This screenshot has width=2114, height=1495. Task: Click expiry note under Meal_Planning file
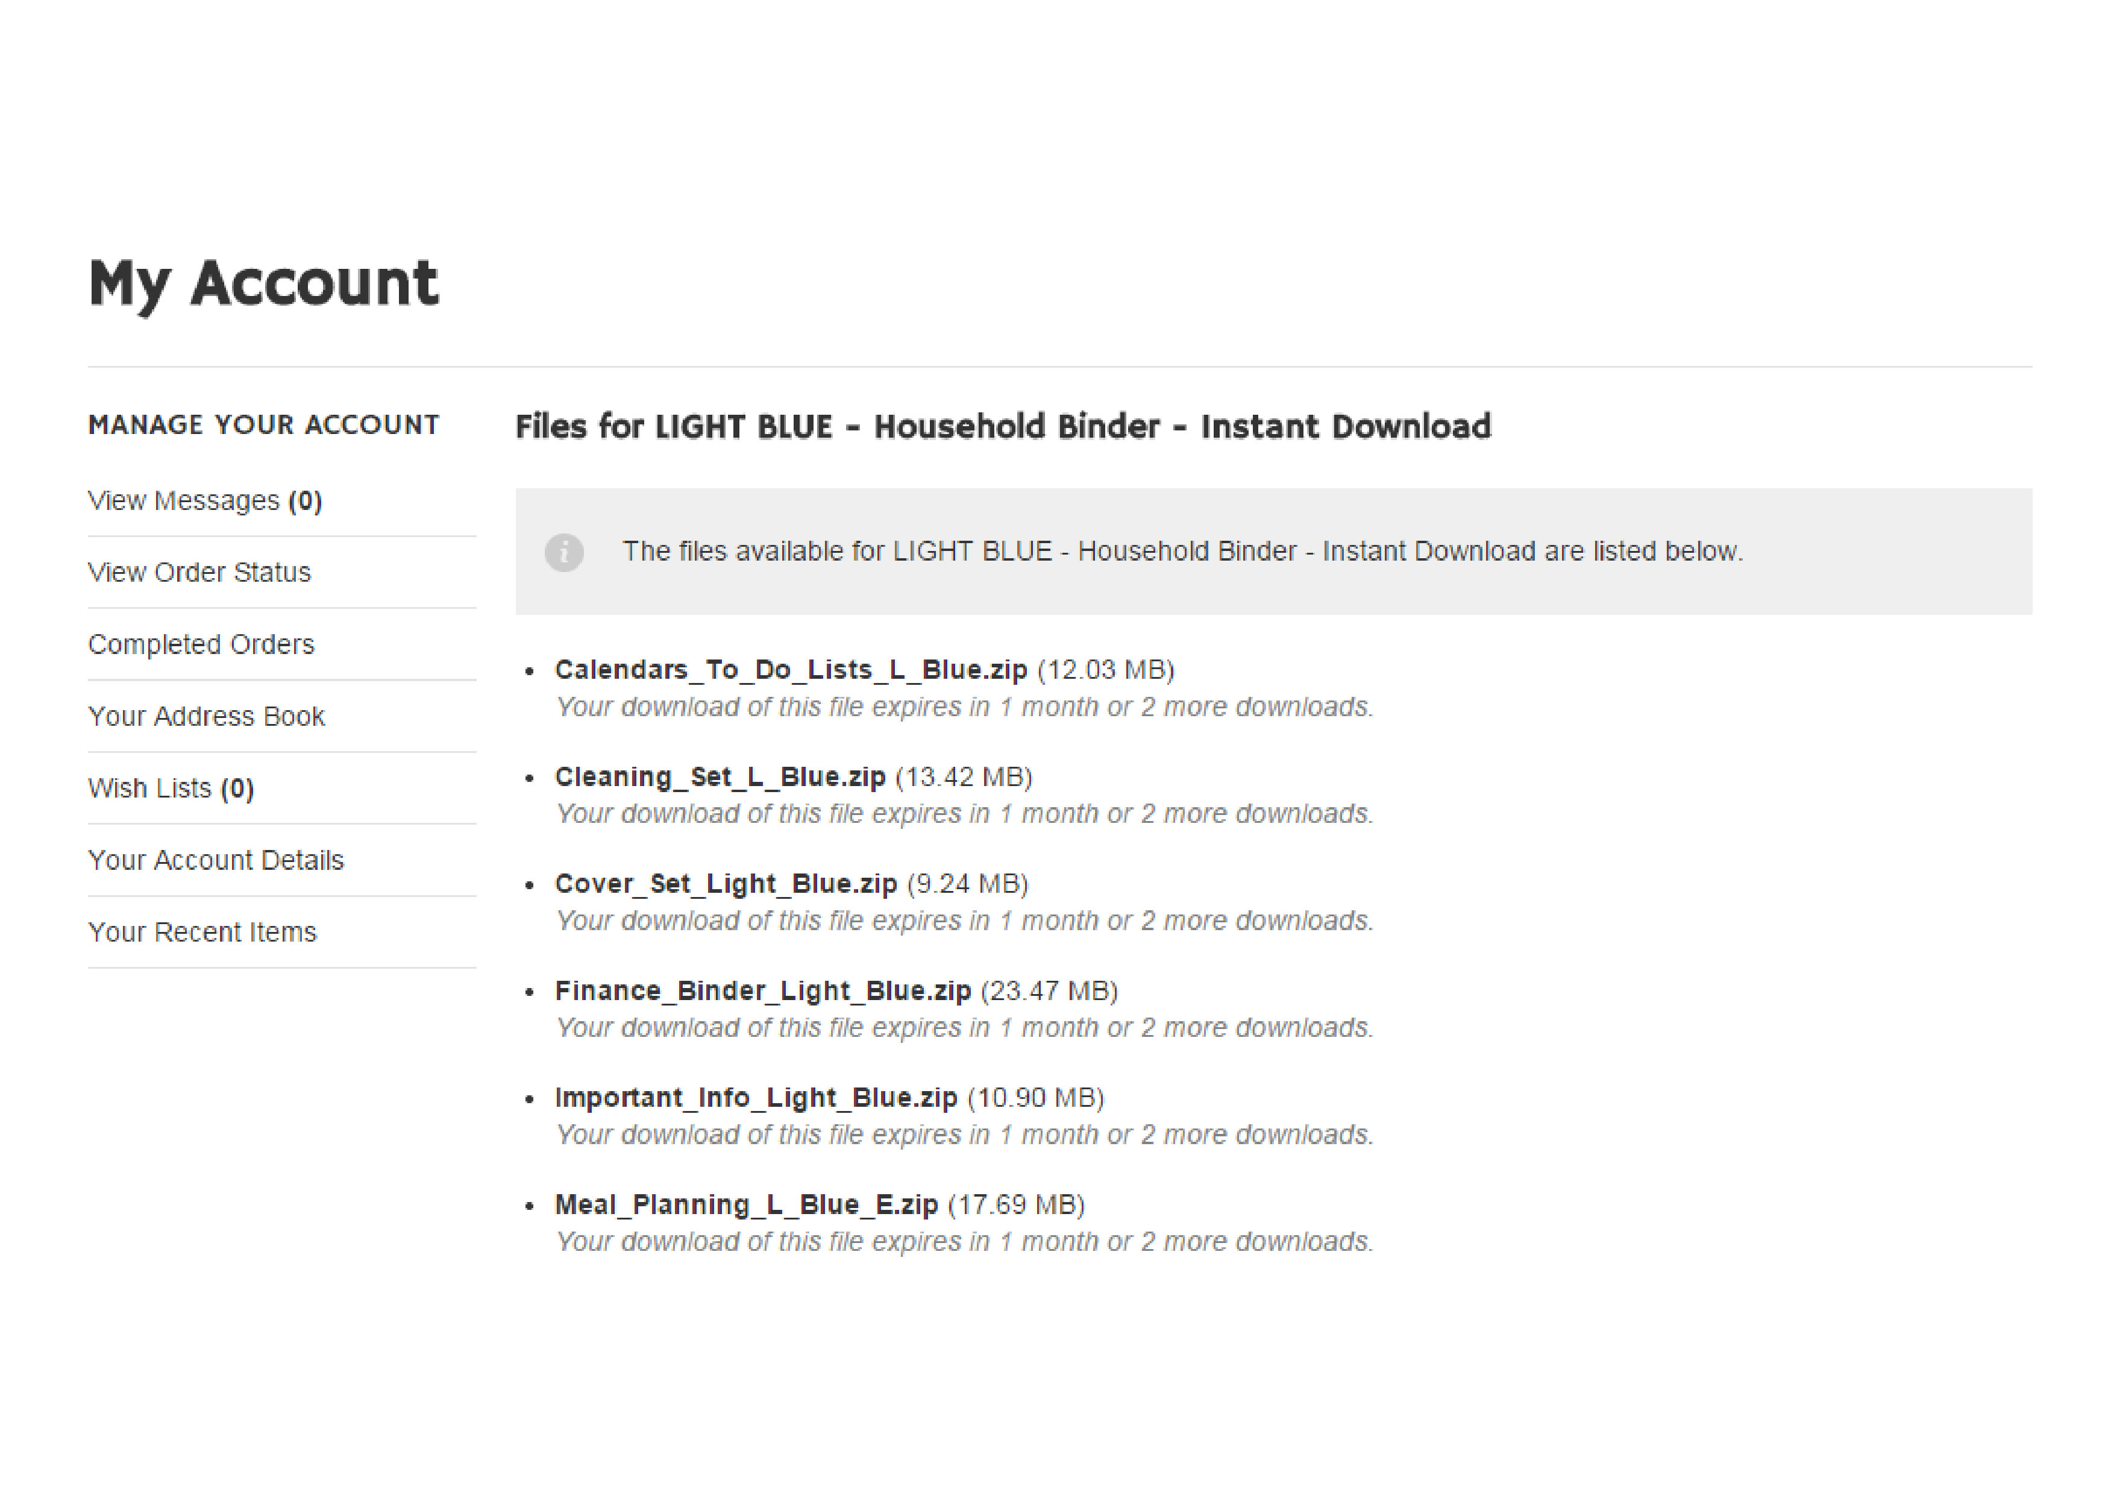click(964, 1241)
